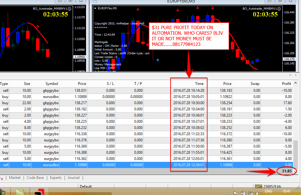
Task: Switch to the Journal tab
Action: pos(73,178)
